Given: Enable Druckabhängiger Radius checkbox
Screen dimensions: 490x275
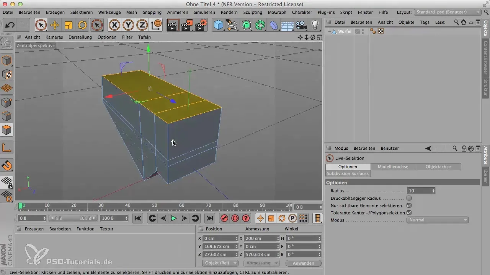Looking at the screenshot, I should pos(409,198).
